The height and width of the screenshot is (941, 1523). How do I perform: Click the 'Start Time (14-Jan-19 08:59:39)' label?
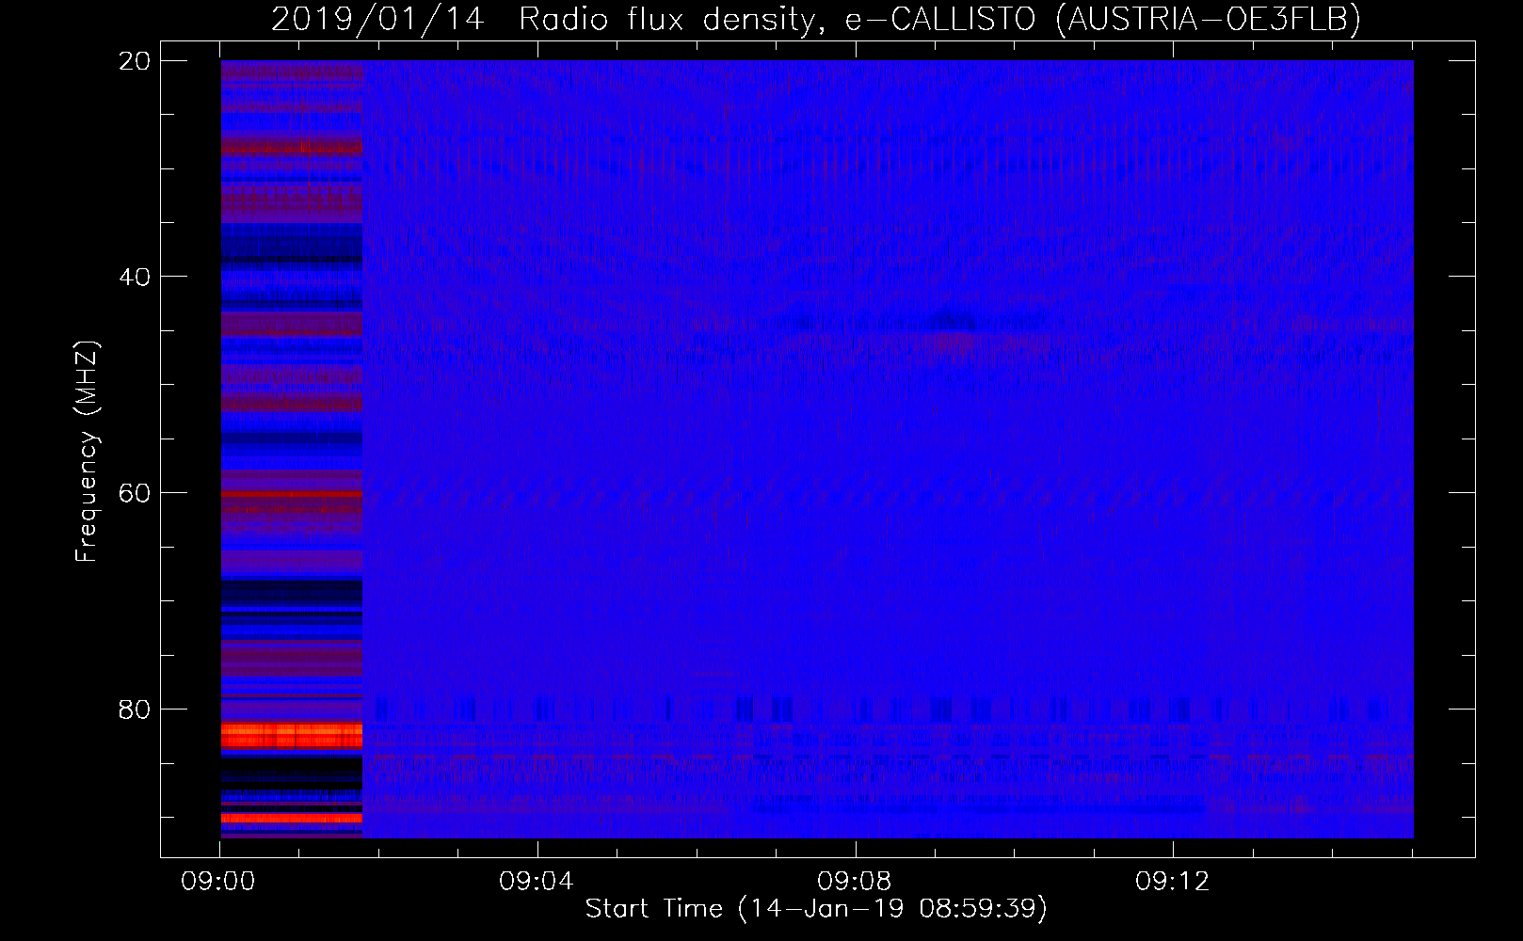[816, 909]
